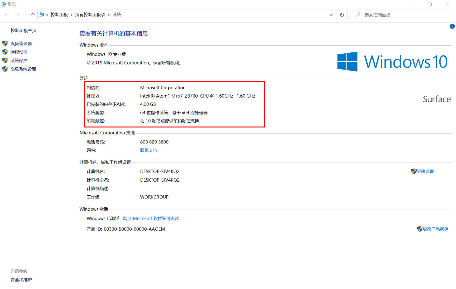
Task: Click the 搜索控制面板 search field
Action: pyautogui.click(x=402, y=15)
